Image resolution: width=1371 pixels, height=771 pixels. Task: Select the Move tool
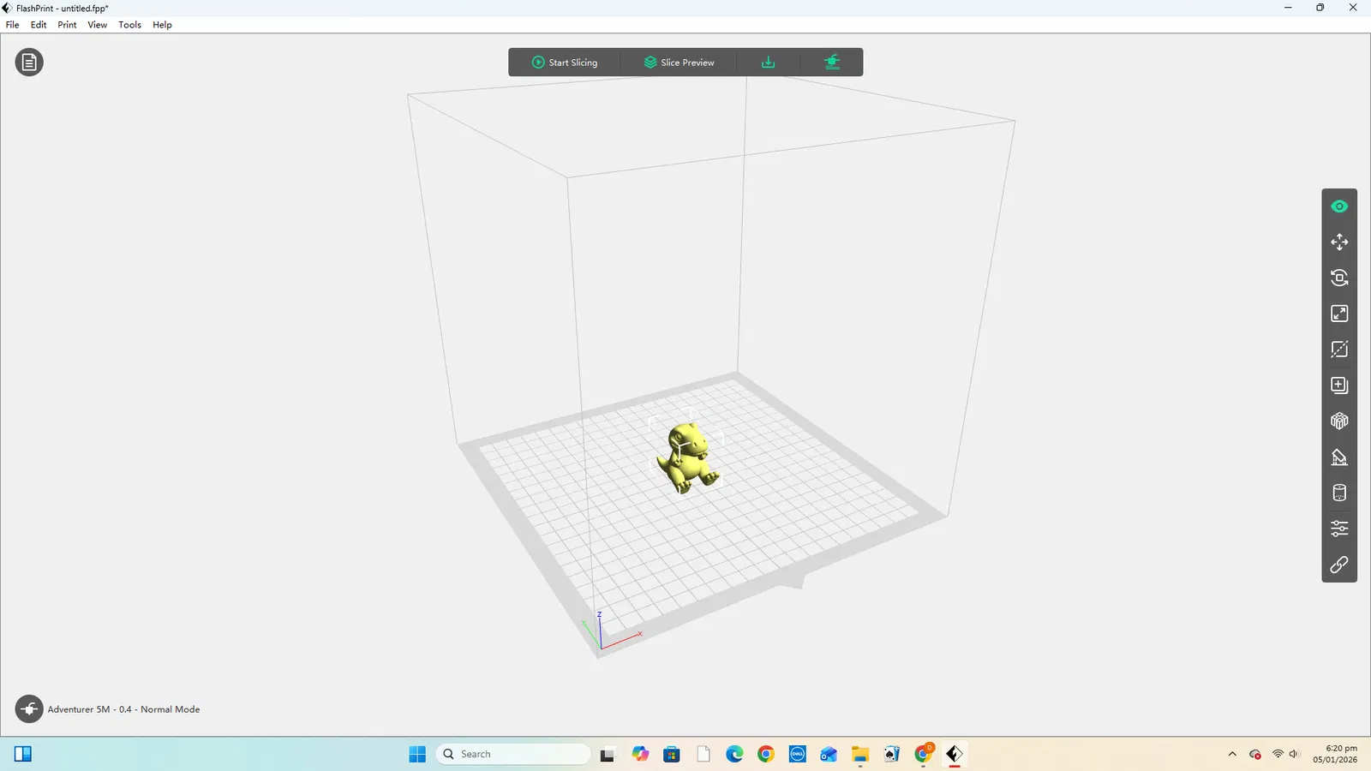pyautogui.click(x=1339, y=242)
